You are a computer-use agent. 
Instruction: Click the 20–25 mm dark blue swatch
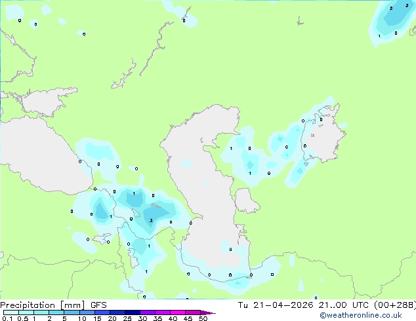[x=117, y=312]
